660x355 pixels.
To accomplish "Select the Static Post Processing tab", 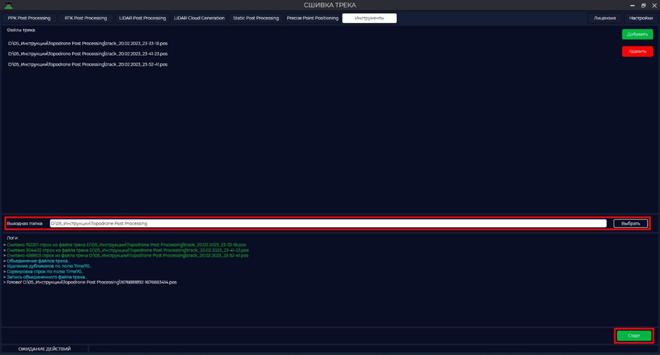I will point(256,18).
